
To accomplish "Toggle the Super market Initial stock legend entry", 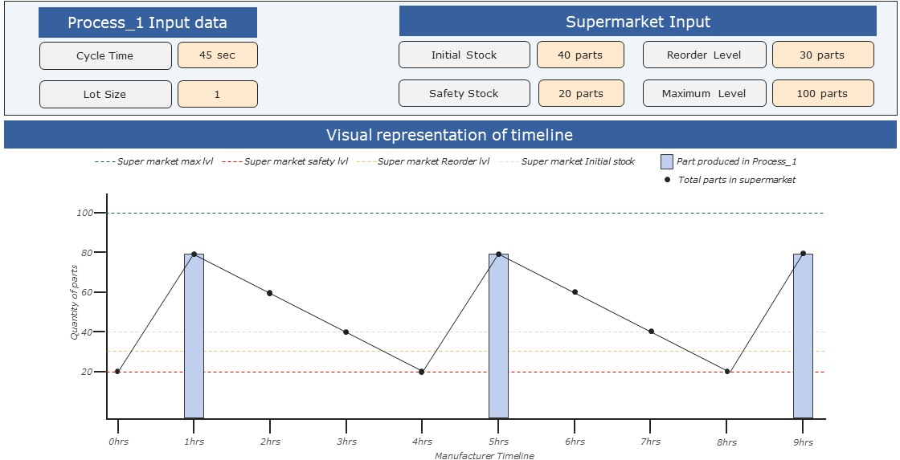I will [x=567, y=161].
